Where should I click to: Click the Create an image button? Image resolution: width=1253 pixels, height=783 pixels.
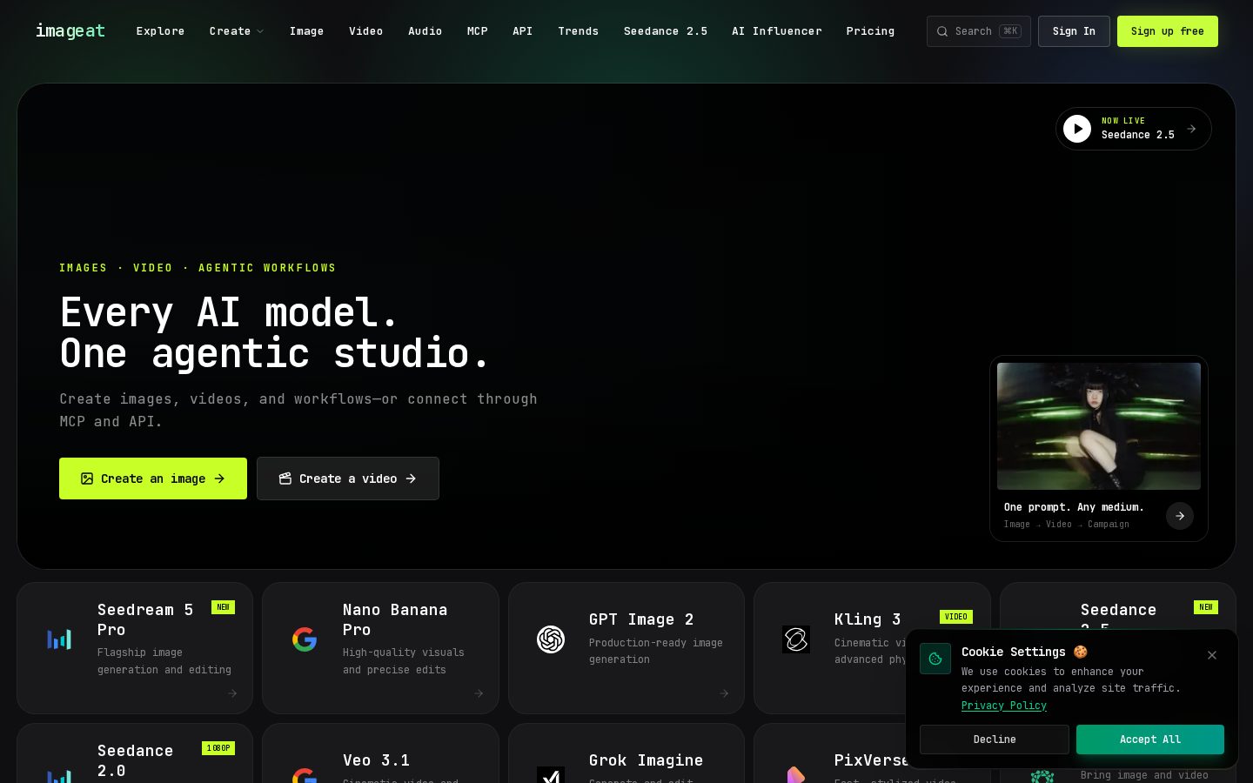pos(153,478)
